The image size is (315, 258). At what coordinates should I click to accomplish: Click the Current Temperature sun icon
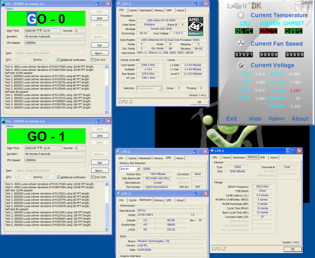[x=241, y=15]
